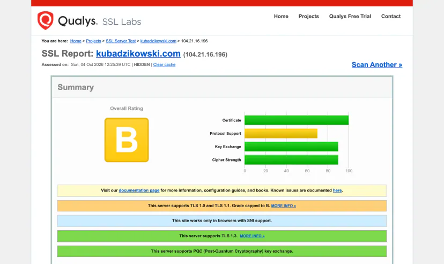Screen dimensions: 444x264
Task: Follow the Projects breadcrumb link
Action: pos(93,41)
